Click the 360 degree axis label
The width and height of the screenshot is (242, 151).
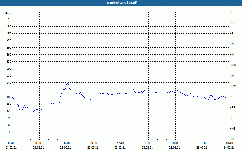coord(9,55)
